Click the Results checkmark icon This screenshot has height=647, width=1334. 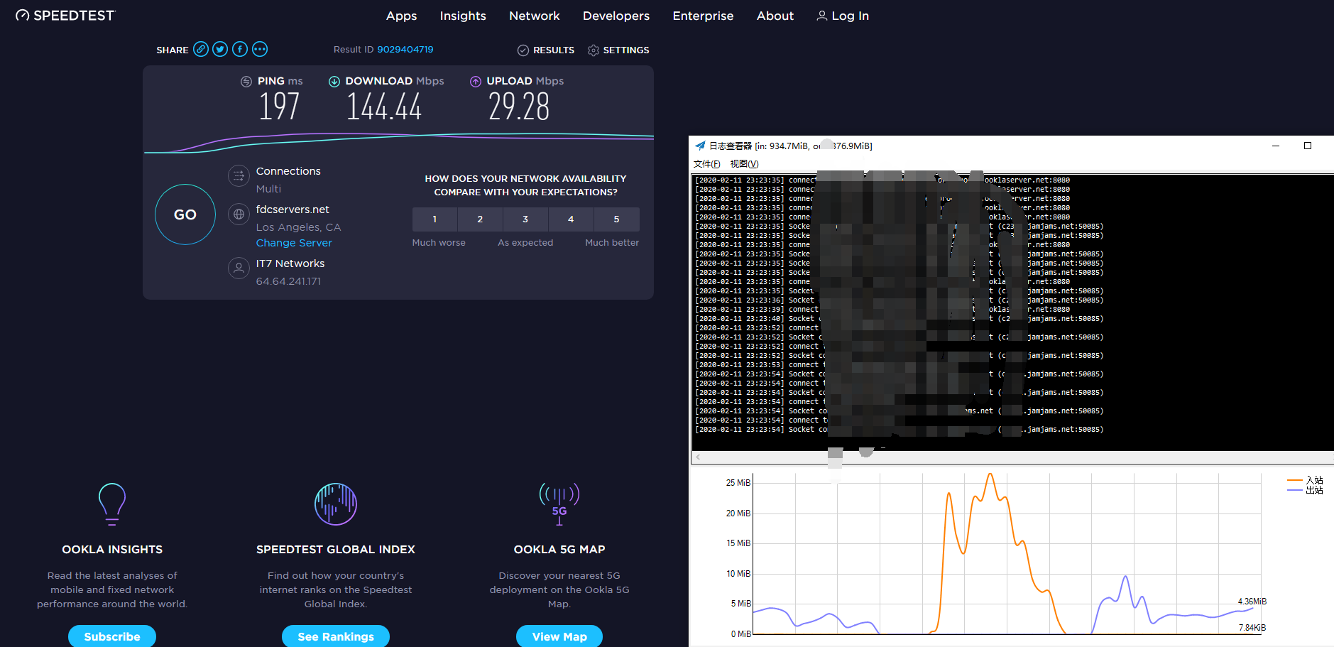[523, 50]
